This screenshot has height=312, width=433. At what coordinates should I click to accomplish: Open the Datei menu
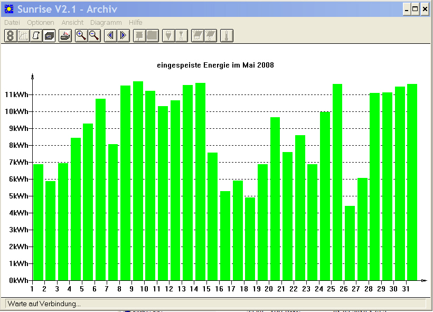pyautogui.click(x=12, y=22)
